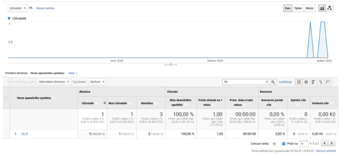Go to previous page of rows
This screenshot has height=154, width=340.
click(x=324, y=143)
